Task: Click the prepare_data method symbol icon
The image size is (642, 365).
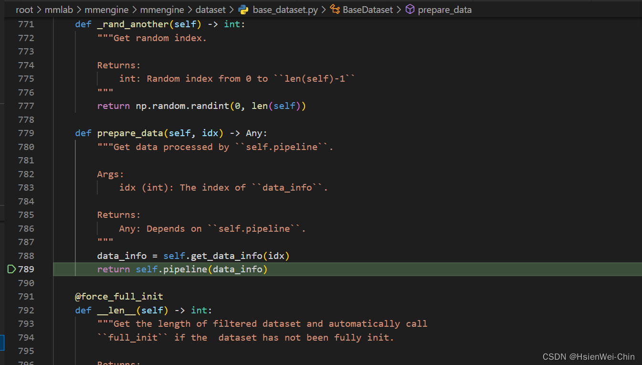Action: point(410,10)
